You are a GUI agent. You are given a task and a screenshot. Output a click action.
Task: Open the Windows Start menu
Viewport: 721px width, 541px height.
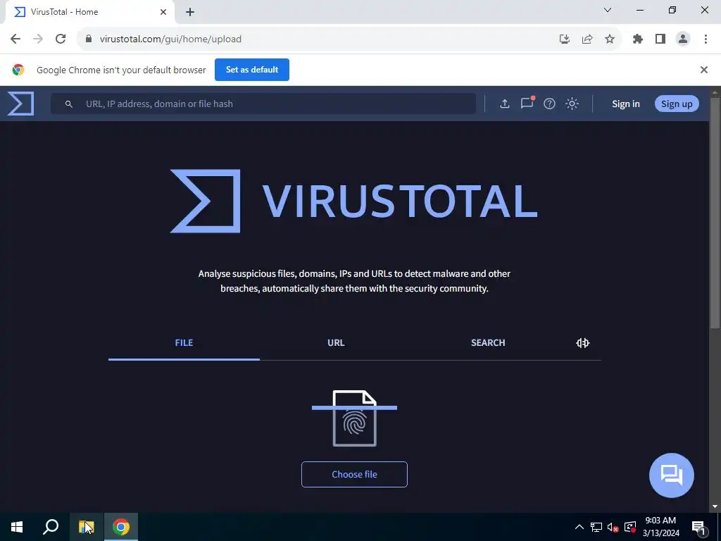pyautogui.click(x=17, y=527)
